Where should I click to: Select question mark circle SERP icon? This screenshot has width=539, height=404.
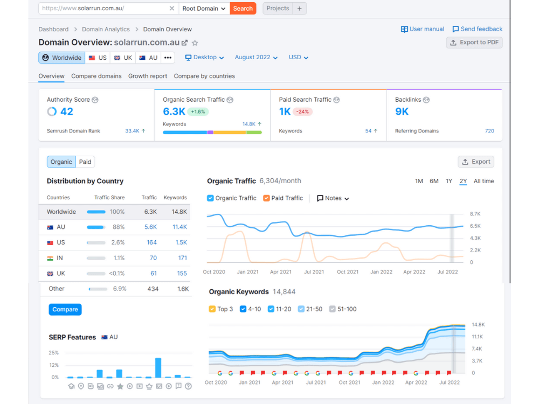(x=188, y=386)
